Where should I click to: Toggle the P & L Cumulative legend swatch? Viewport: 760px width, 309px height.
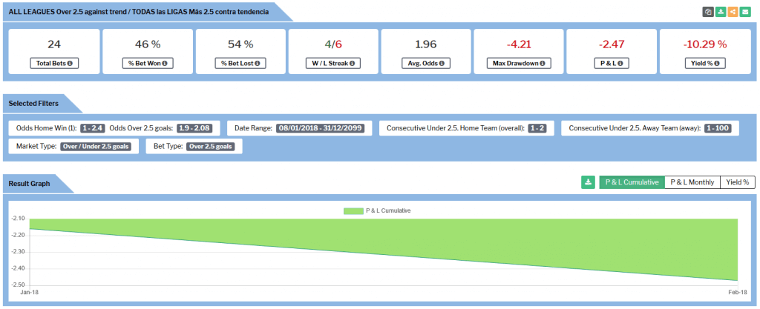[353, 211]
